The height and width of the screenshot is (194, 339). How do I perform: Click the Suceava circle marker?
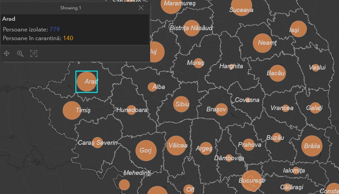coord(241,9)
